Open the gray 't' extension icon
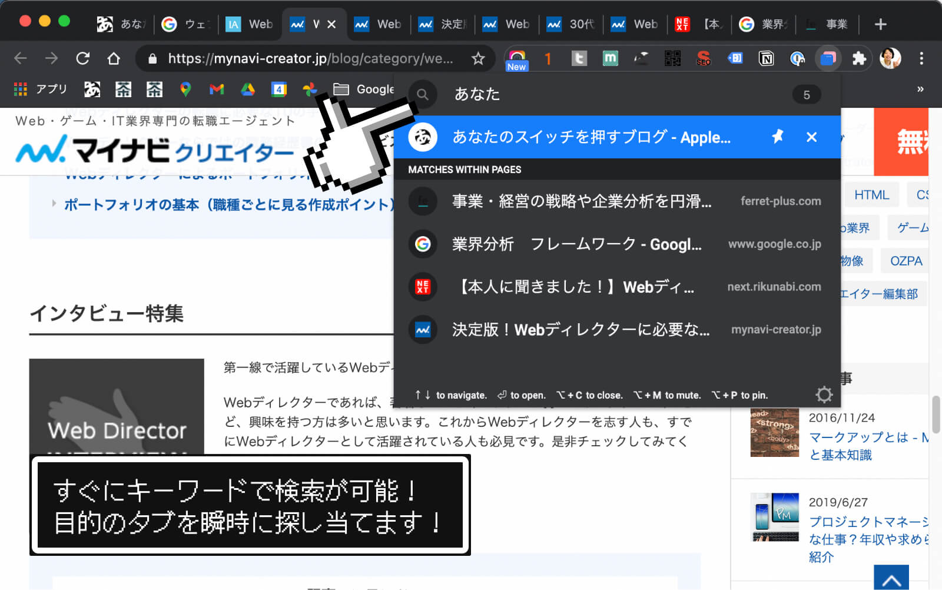The width and height of the screenshot is (942, 590). [x=579, y=58]
